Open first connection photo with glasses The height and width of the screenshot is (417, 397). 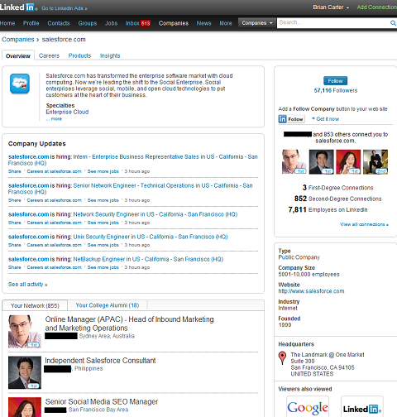294,161
